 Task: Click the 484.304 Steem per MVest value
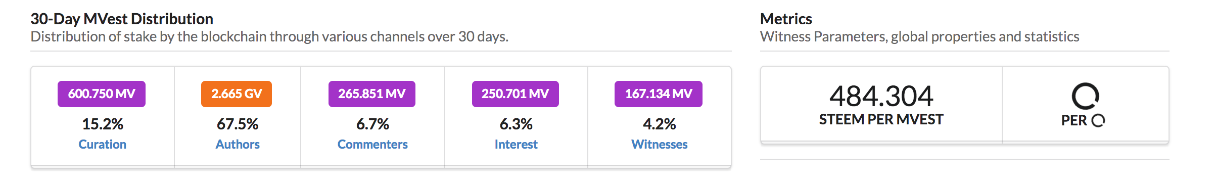click(881, 96)
